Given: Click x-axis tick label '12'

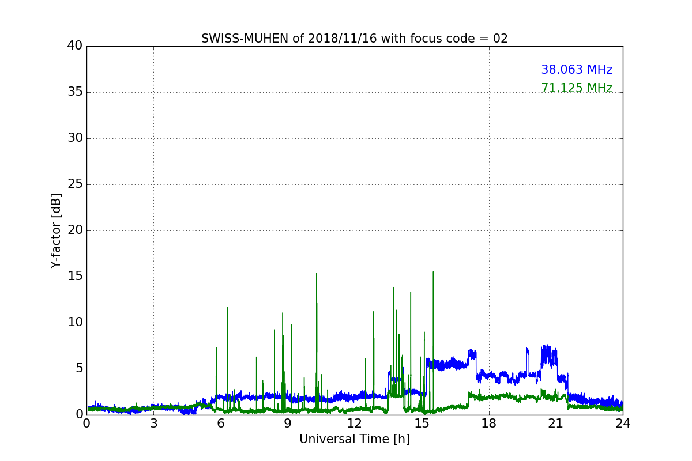Looking at the screenshot, I should [x=355, y=423].
